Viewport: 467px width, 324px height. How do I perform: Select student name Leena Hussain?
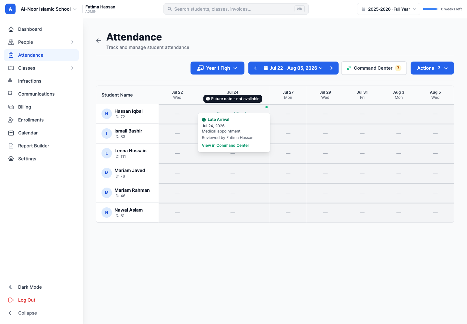(x=130, y=151)
